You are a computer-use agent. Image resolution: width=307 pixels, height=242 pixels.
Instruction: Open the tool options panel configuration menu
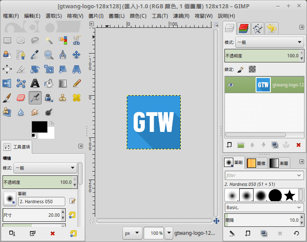click(81, 146)
